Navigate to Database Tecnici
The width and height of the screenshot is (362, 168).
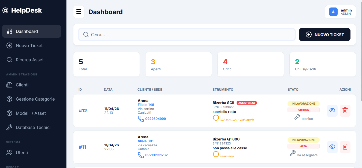[x=33, y=127]
